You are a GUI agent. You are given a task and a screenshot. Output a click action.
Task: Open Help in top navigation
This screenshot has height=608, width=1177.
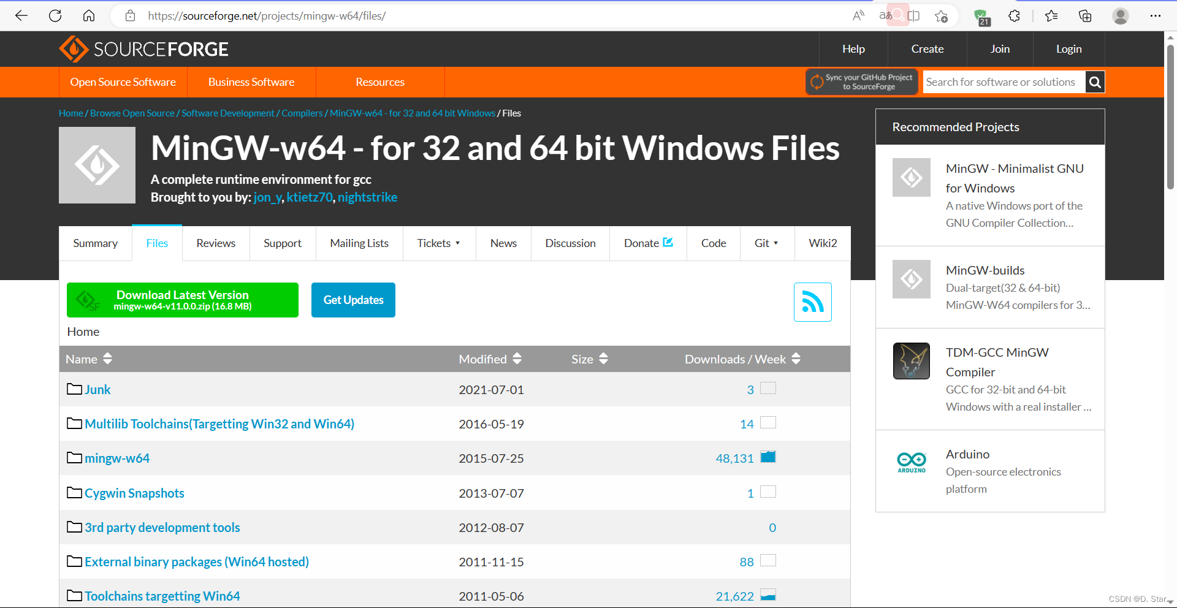point(853,49)
